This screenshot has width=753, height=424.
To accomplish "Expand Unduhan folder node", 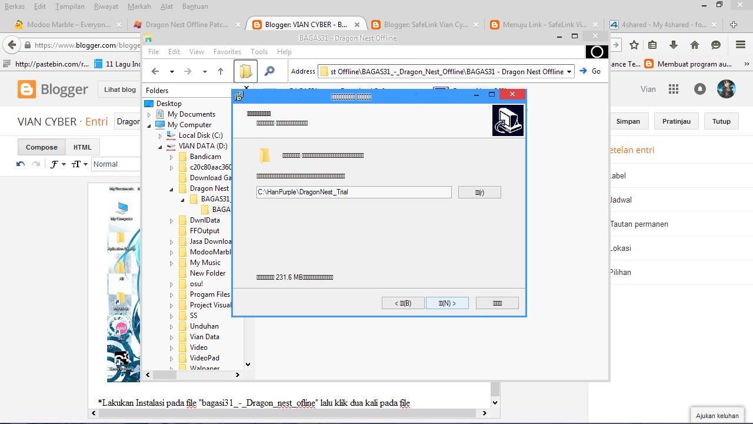I will [x=172, y=326].
